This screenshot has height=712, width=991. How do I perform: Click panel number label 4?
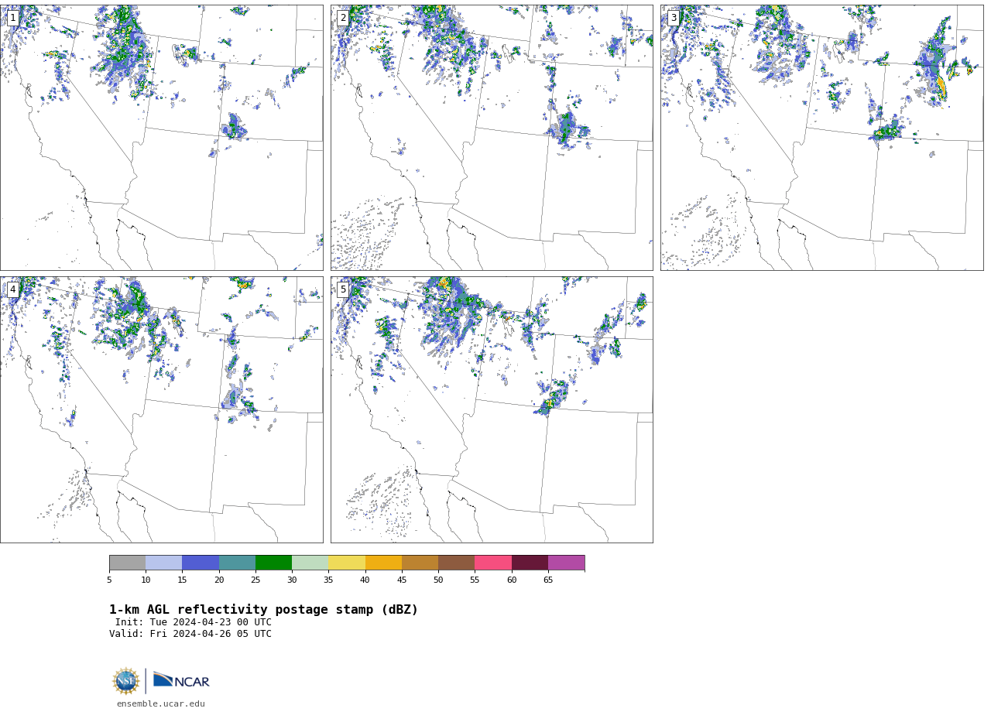click(x=13, y=289)
